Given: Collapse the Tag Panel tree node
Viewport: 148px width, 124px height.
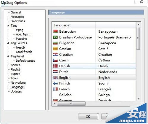Looking at the screenshot, I should pos(8,56).
